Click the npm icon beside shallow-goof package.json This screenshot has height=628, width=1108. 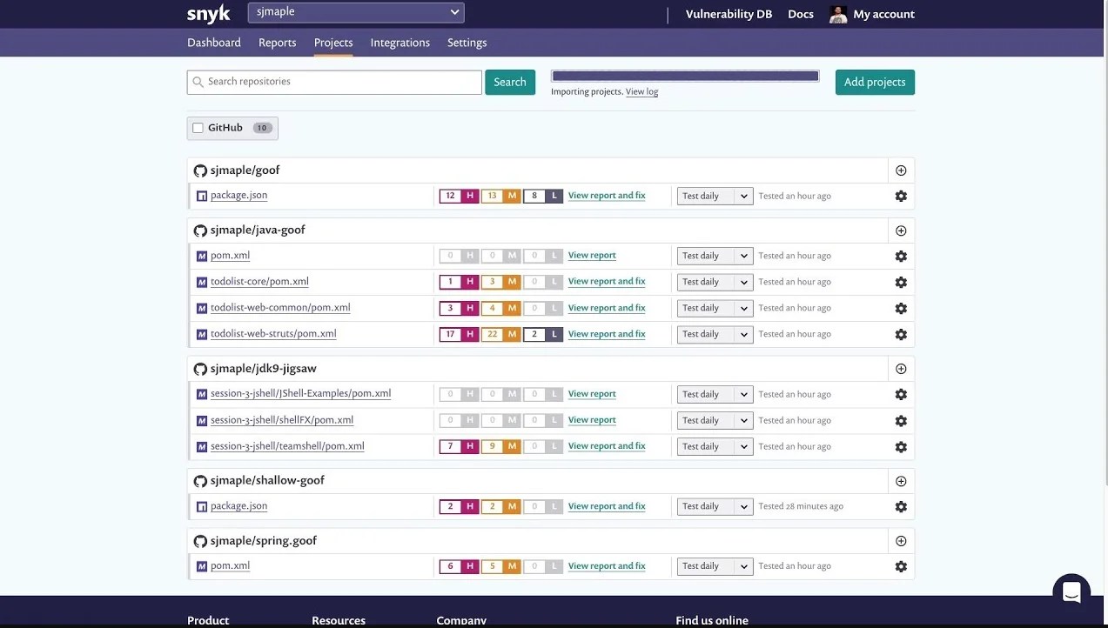pyautogui.click(x=201, y=505)
